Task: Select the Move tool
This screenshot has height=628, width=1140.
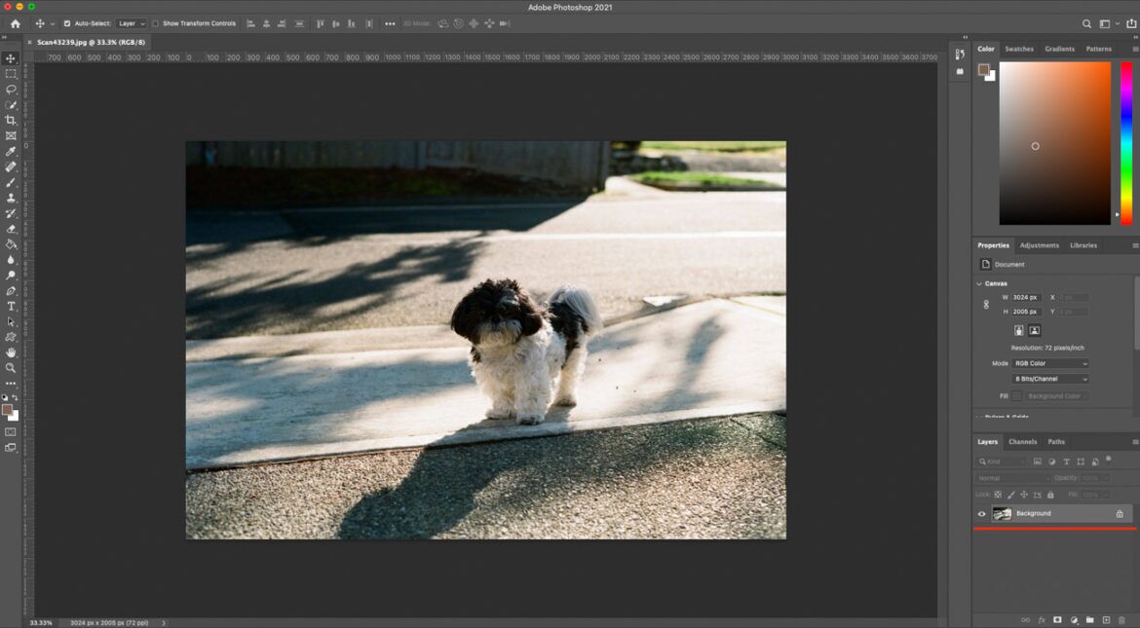Action: (11, 56)
